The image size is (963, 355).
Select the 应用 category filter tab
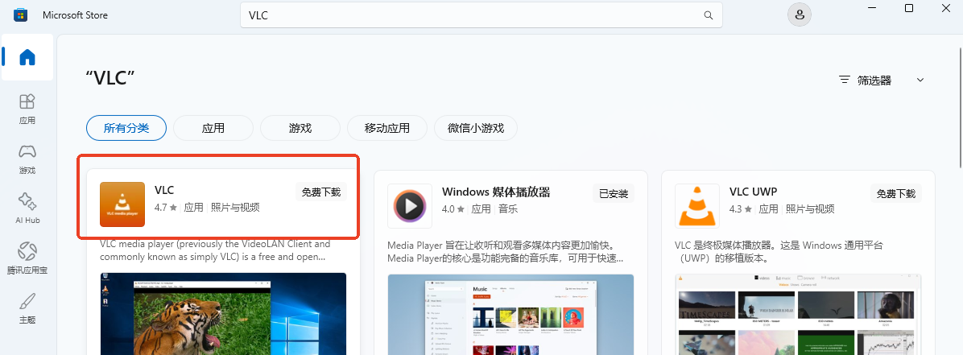[x=213, y=128]
